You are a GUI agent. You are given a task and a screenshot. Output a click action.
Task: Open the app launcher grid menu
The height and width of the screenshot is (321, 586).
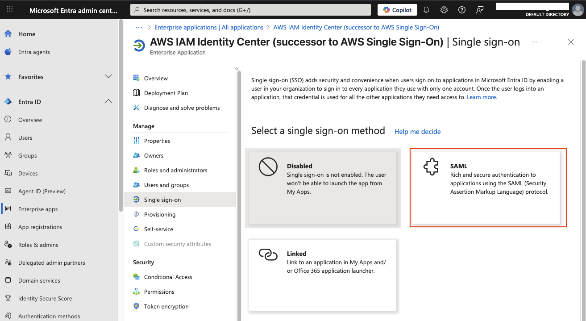pos(9,9)
